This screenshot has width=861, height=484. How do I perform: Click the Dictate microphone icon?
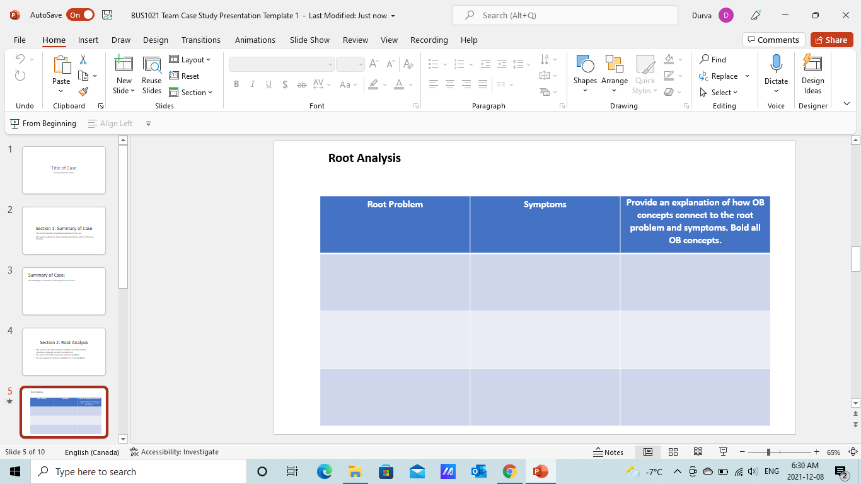[x=776, y=64]
